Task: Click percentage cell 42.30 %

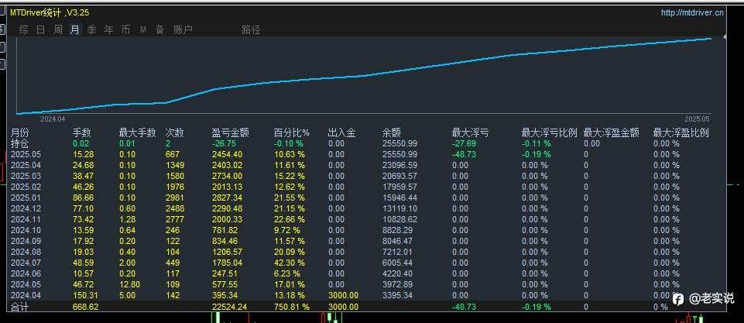Action: [290, 263]
